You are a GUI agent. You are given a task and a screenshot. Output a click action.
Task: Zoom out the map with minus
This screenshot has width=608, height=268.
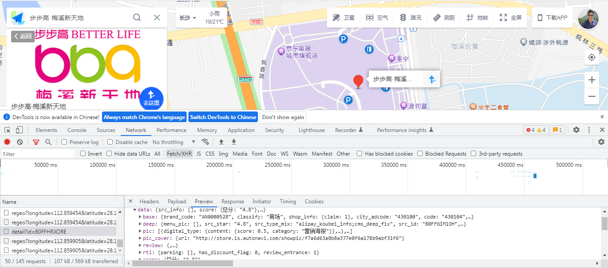(592, 96)
